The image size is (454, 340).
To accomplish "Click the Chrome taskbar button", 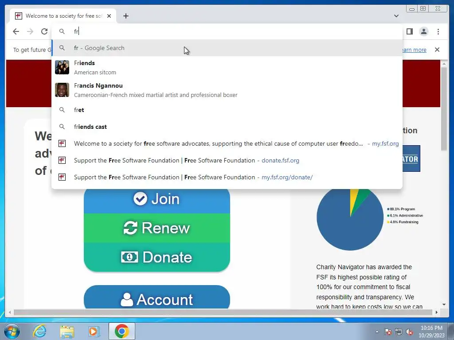I will pyautogui.click(x=122, y=331).
